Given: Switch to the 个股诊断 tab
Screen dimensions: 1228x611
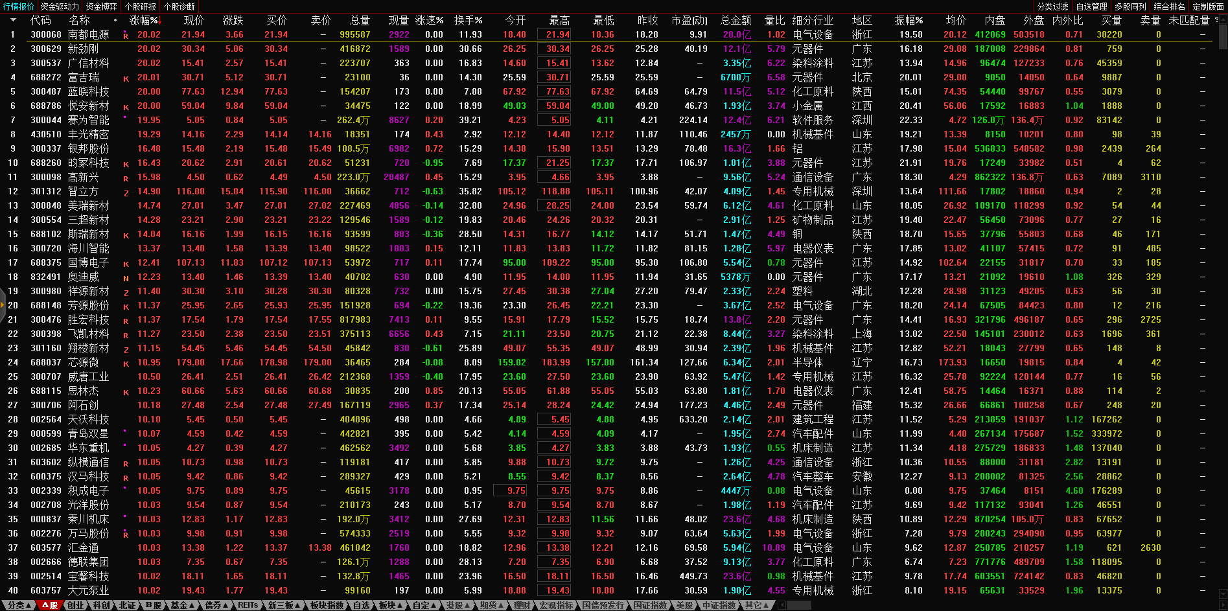Looking at the screenshot, I should (180, 6).
